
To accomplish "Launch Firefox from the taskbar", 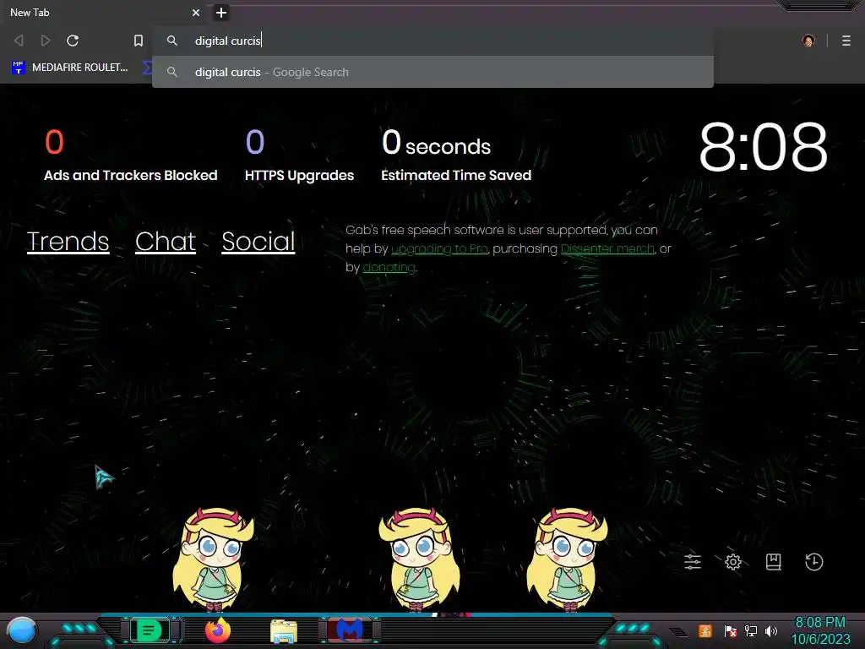I will click(218, 630).
